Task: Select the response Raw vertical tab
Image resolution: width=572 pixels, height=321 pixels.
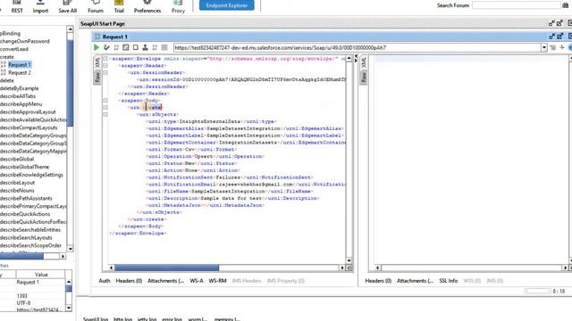Action: coord(364,77)
